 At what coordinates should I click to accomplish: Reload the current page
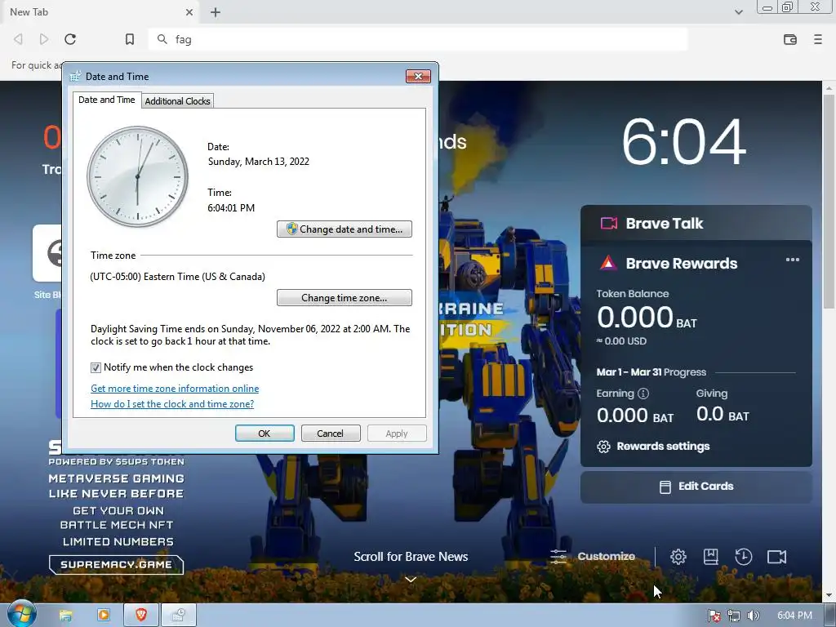coord(70,39)
